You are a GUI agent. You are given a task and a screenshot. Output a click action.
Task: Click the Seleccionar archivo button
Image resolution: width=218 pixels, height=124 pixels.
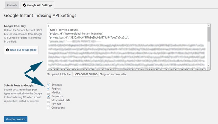(86, 74)
